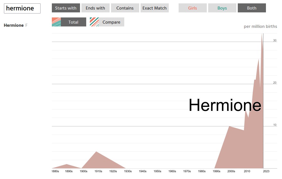Click the large Hermione chart label
The width and height of the screenshot is (282, 179).
coord(225,105)
